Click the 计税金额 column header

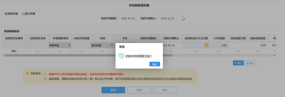click(x=219, y=38)
